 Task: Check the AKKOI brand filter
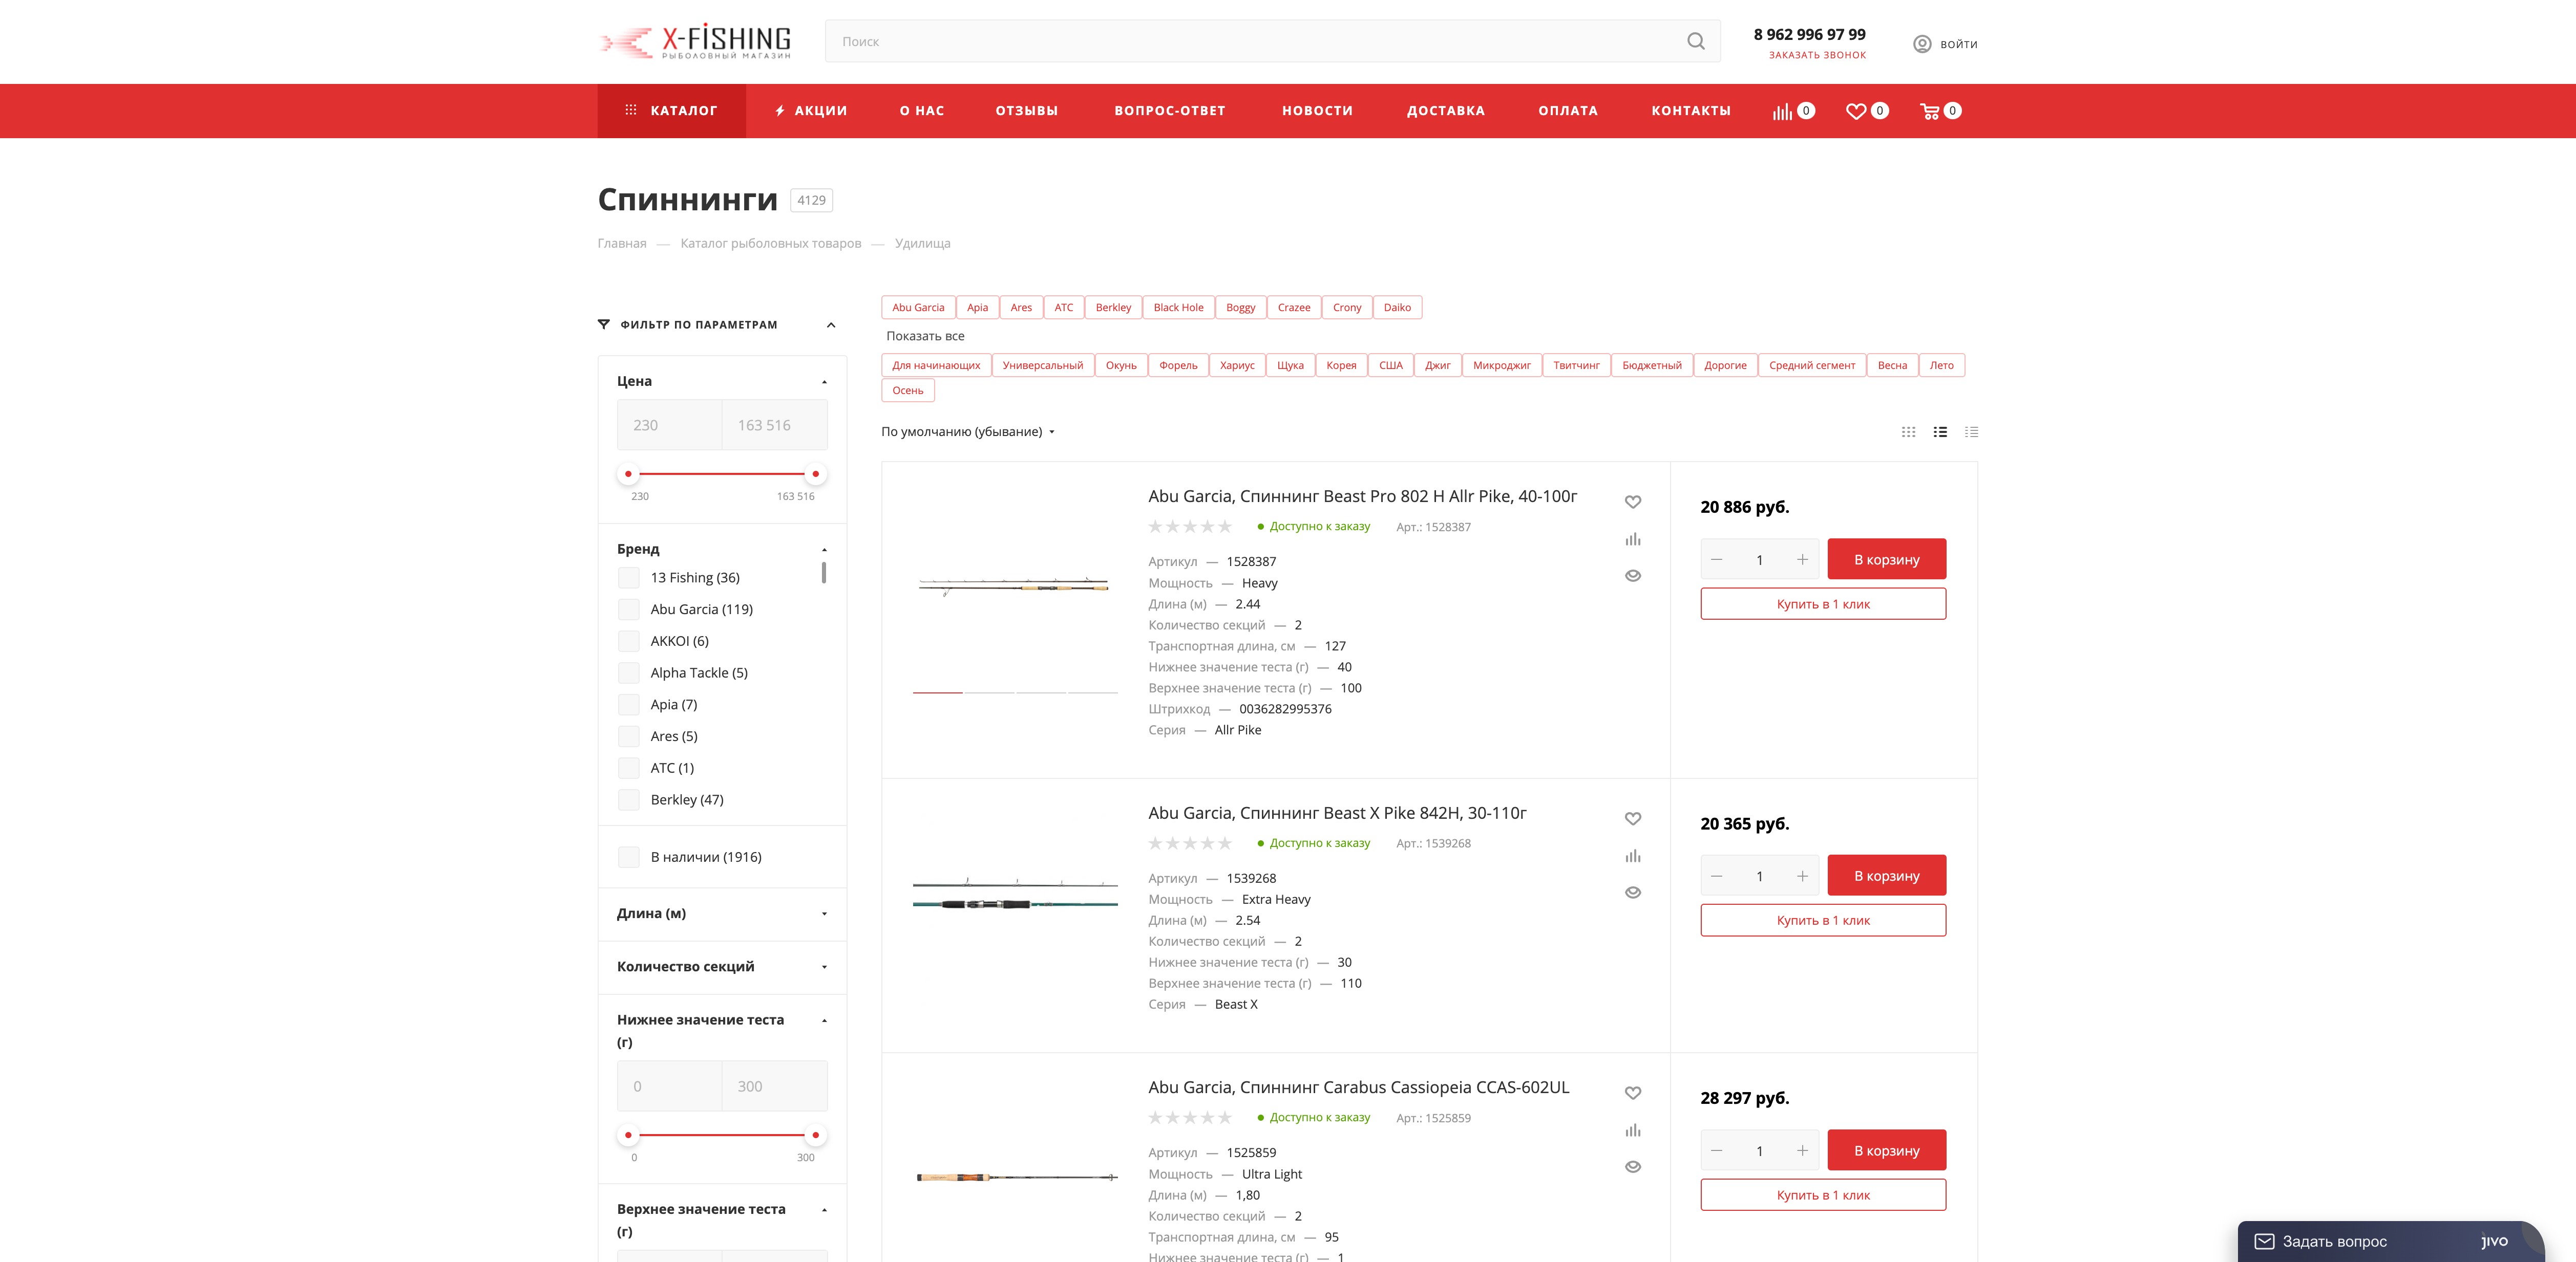628,642
